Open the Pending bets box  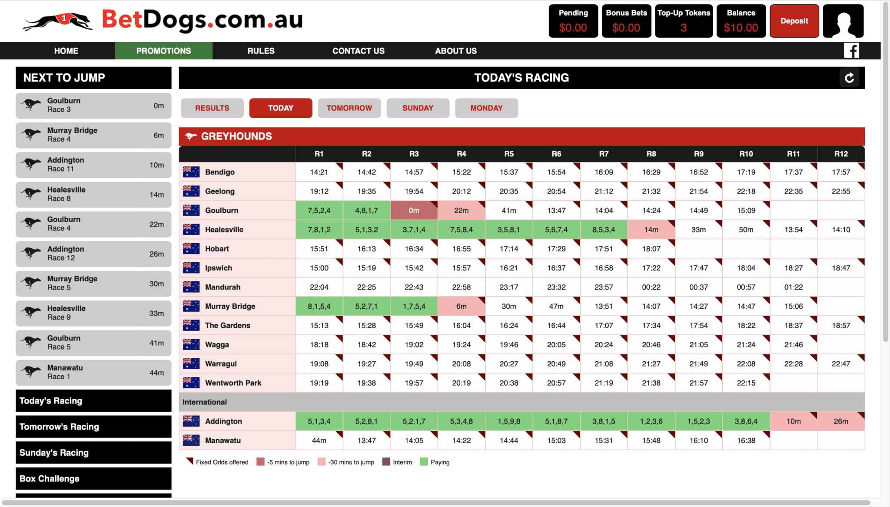573,21
